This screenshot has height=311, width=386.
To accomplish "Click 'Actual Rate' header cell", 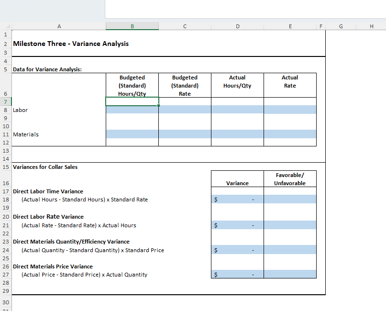I will [290, 85].
